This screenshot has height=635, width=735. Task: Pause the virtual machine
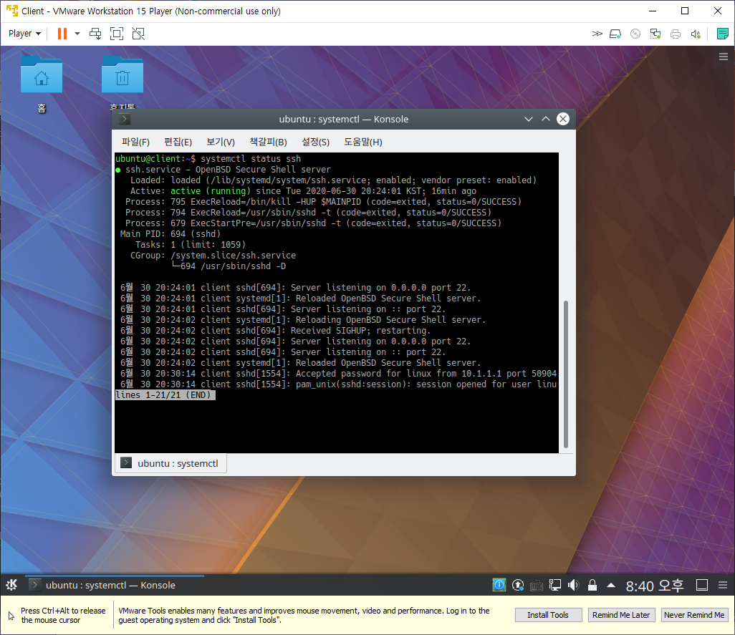pyautogui.click(x=62, y=34)
